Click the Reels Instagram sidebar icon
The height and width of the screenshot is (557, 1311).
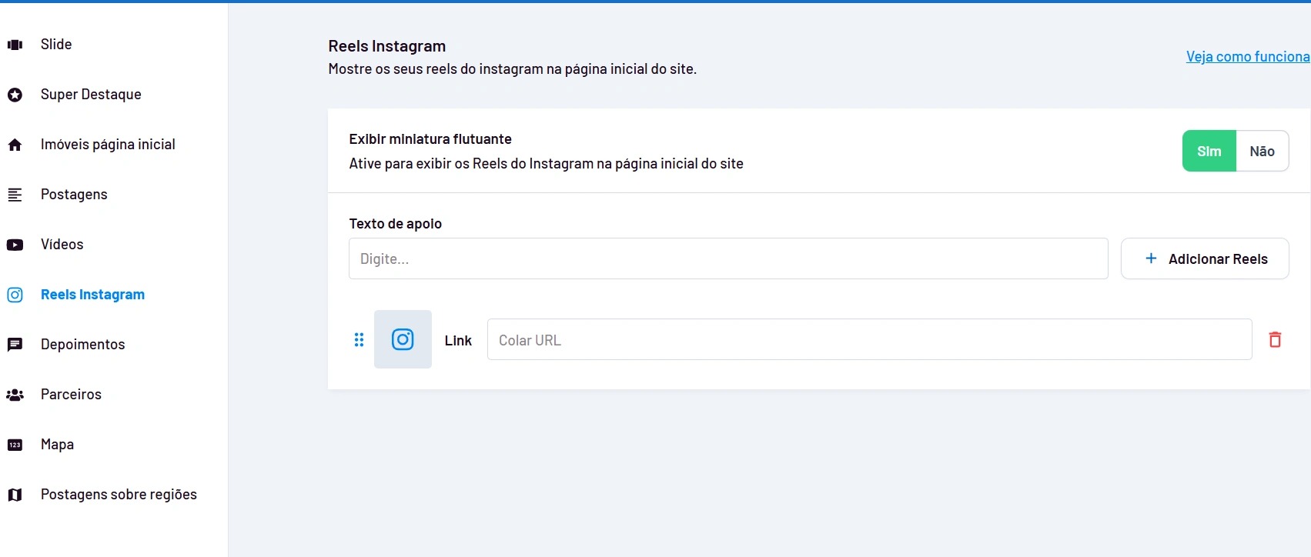(x=15, y=295)
